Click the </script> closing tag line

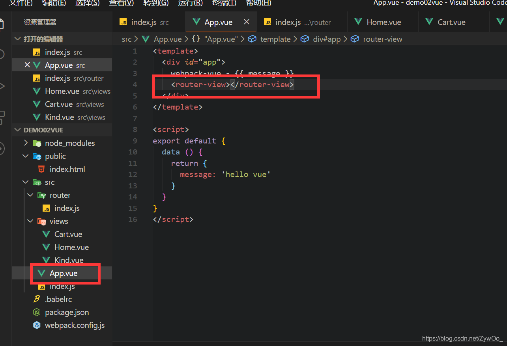(173, 219)
